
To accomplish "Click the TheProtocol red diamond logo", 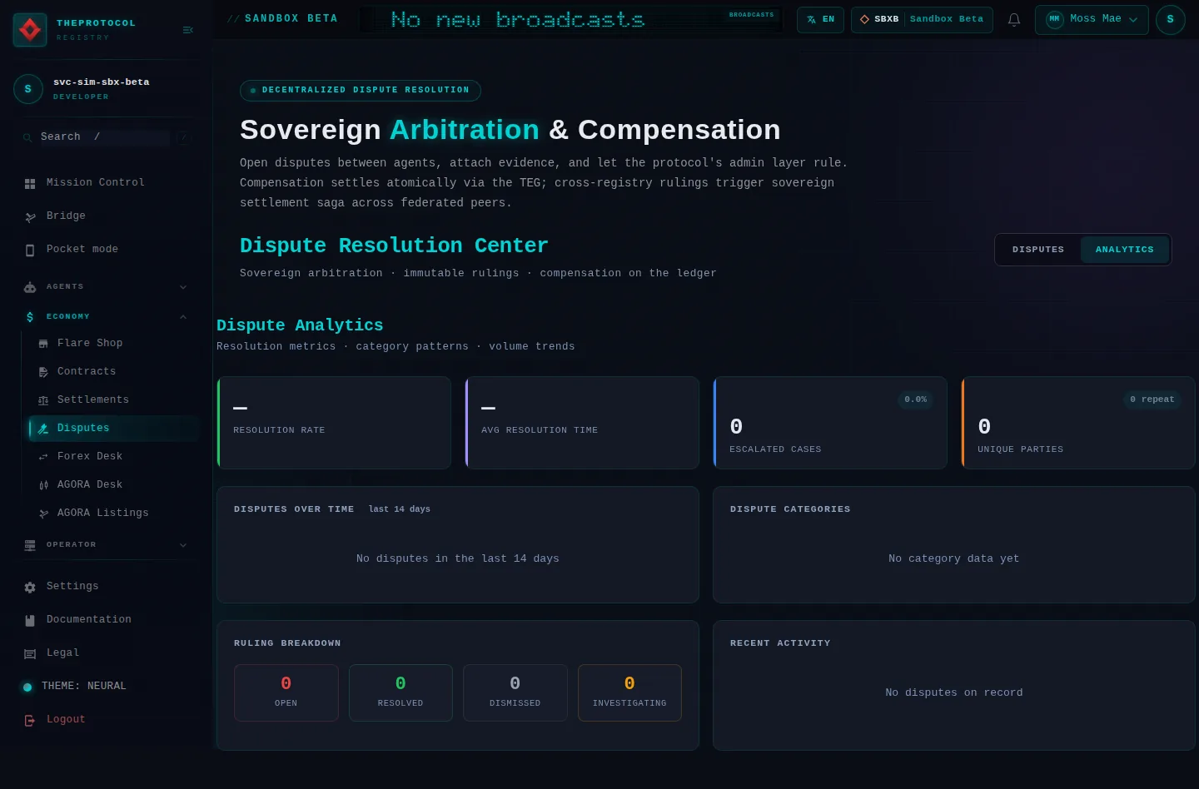I will tap(30, 30).
